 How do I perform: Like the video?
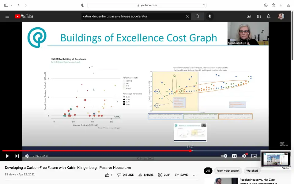point(109,175)
